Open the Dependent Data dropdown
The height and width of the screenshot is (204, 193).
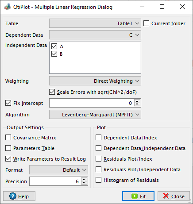(95, 35)
